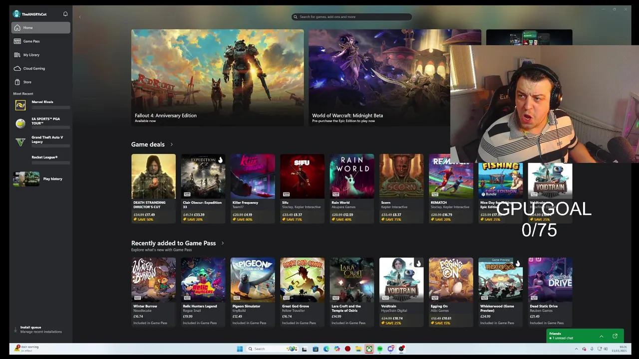Open Manage recent installations link
Screen dimensions: 639x359
point(41,332)
